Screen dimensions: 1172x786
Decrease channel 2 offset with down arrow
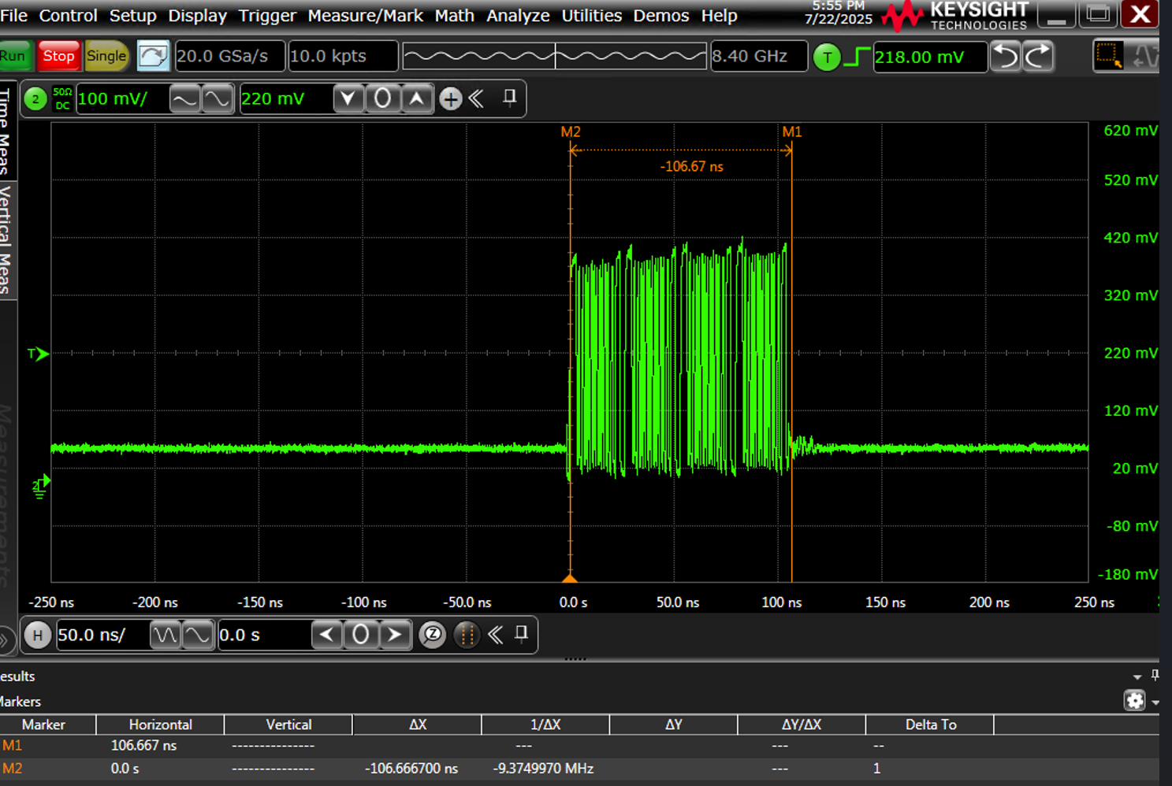[x=348, y=98]
